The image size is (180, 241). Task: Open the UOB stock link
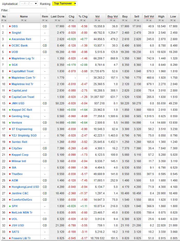tap(15, 52)
